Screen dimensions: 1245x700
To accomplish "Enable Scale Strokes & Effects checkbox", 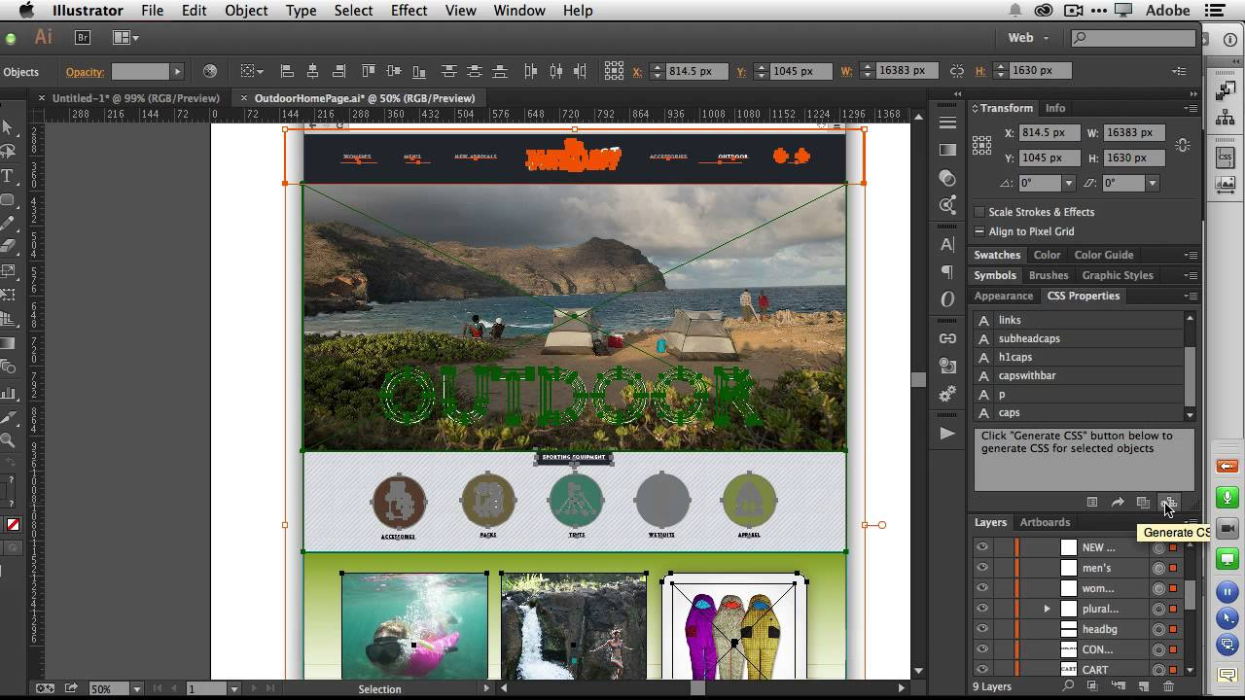I will (x=979, y=212).
